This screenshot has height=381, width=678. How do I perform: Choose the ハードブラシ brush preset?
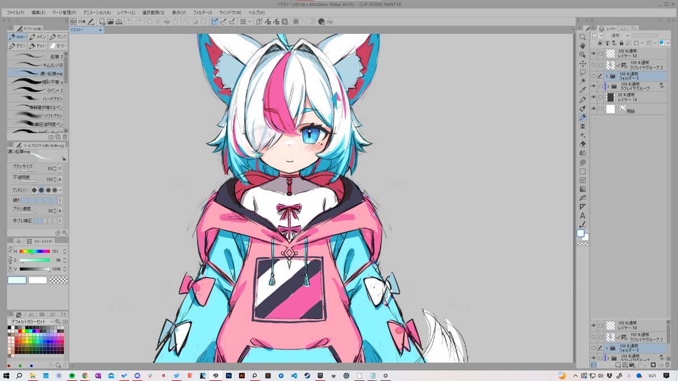coord(37,99)
